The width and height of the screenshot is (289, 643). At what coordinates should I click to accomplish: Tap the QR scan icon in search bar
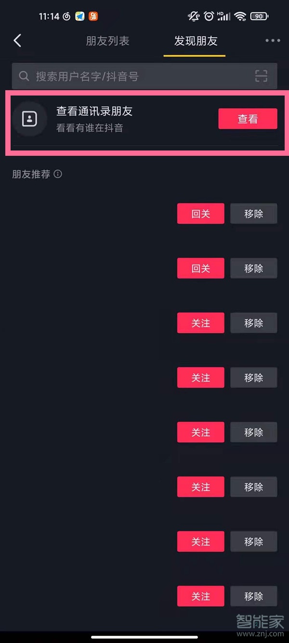point(261,76)
